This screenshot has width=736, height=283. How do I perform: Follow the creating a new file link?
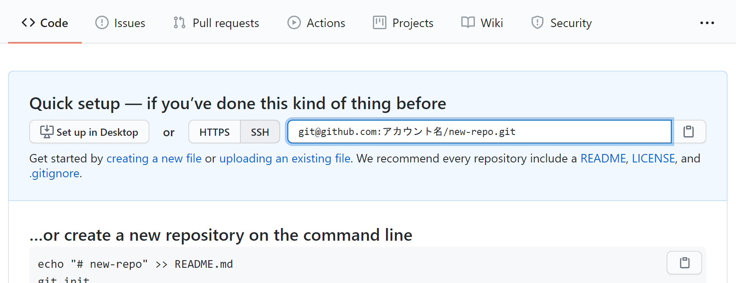pos(154,159)
